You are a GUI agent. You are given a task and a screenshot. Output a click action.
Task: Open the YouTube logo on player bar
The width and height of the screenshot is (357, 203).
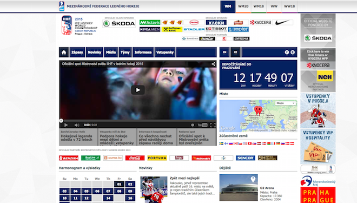click(203, 125)
